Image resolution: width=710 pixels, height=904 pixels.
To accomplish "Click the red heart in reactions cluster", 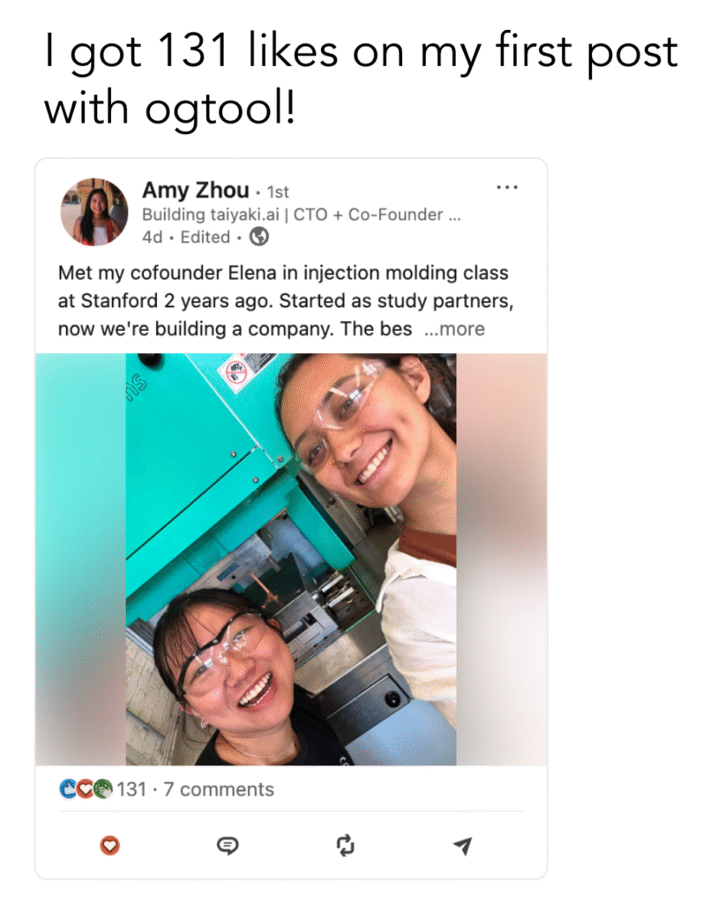I will 86,788.
